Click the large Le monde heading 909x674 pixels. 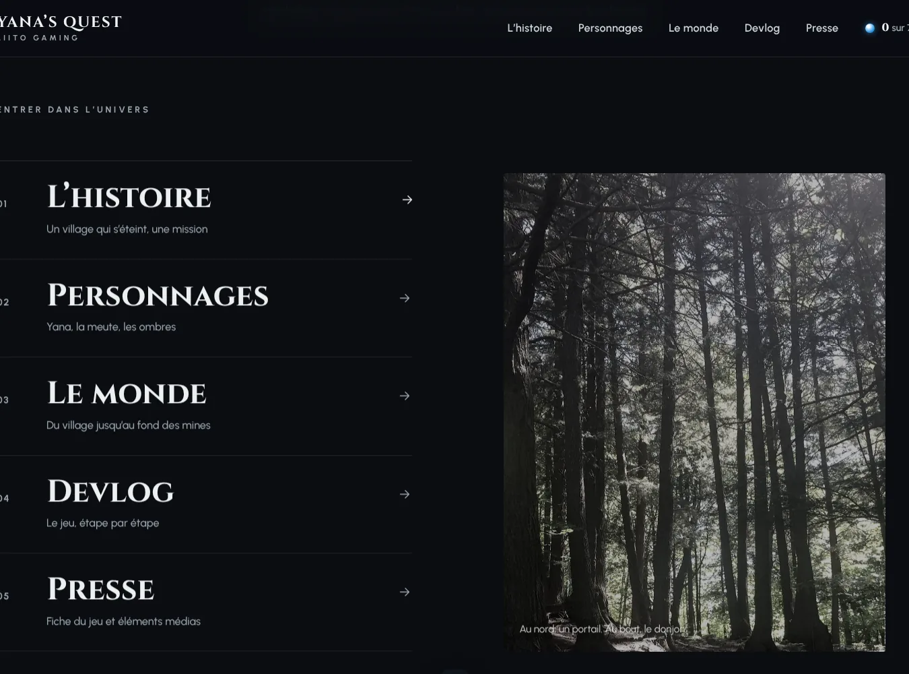coord(127,394)
